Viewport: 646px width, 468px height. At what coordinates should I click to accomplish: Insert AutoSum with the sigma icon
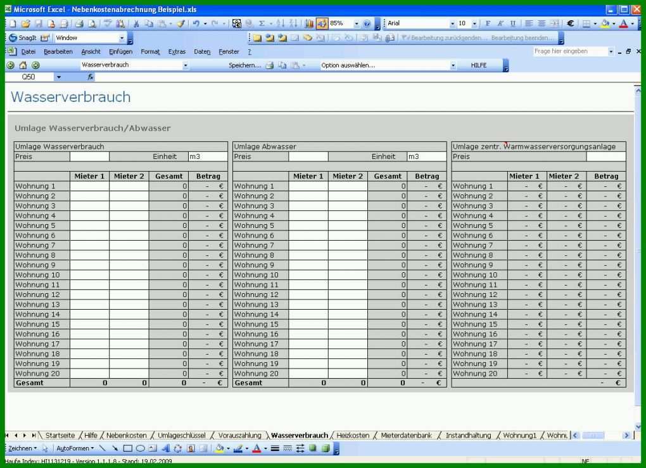[262, 23]
